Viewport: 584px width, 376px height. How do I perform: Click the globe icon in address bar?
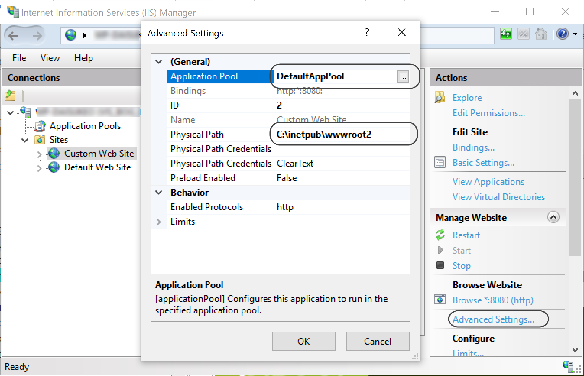(71, 35)
